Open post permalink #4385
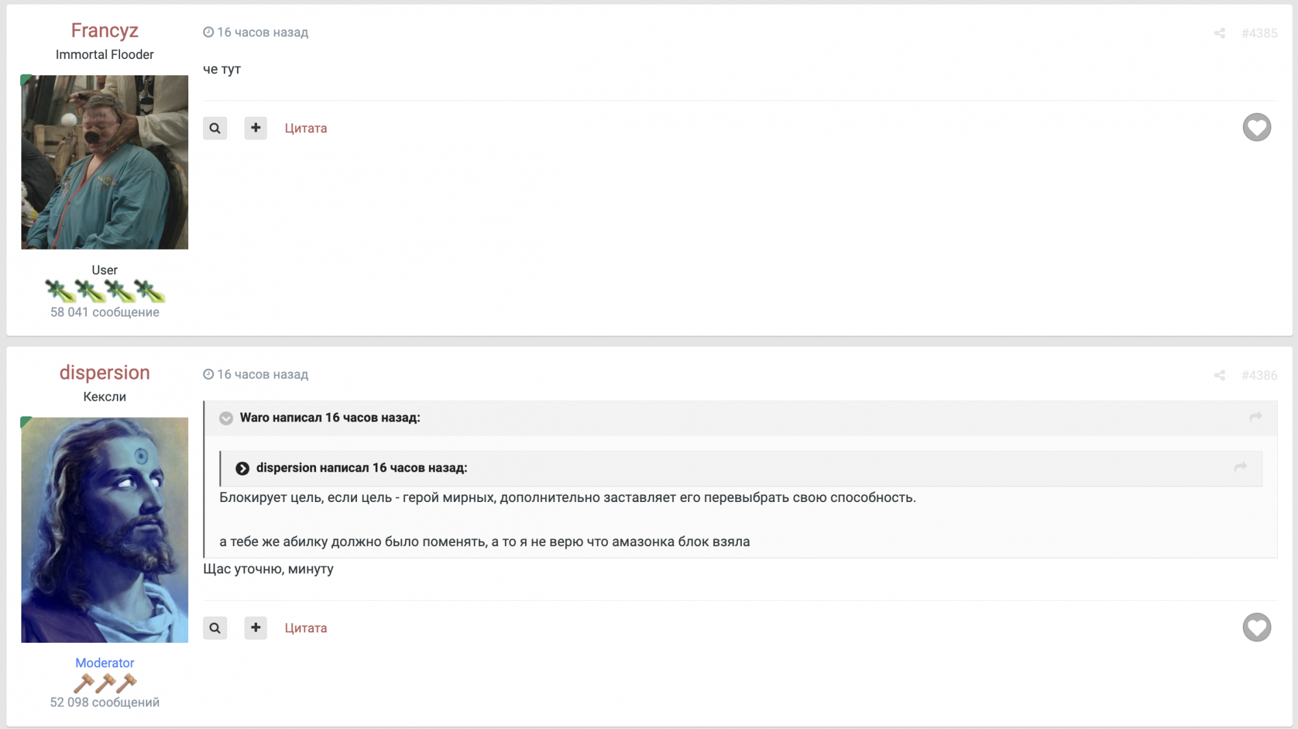Image resolution: width=1298 pixels, height=729 pixels. 1259,33
